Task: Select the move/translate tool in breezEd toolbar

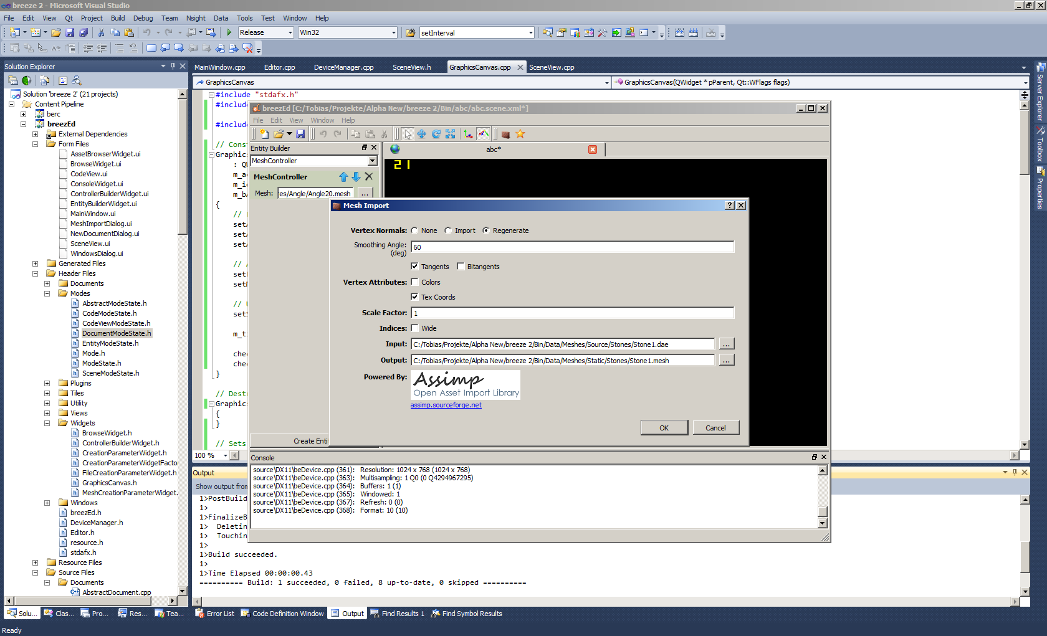Action: click(x=422, y=134)
